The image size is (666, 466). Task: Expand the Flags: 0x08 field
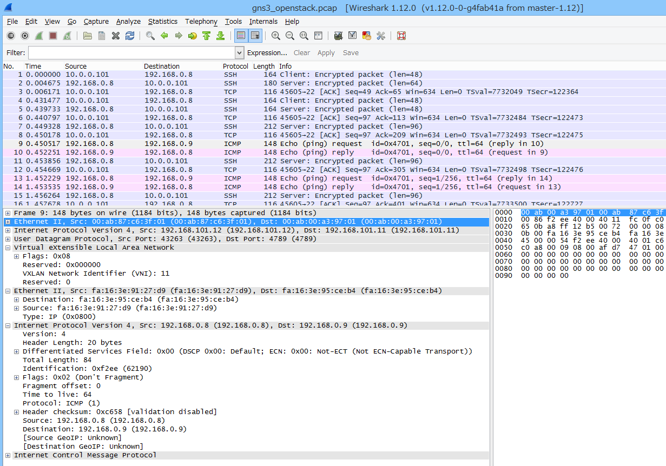(16, 256)
